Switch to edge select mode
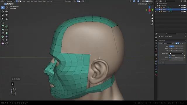187x105 pixels. pos(18,1)
